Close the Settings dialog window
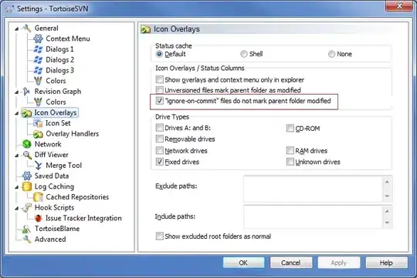The width and height of the screenshot is (417, 278). pos(399,6)
